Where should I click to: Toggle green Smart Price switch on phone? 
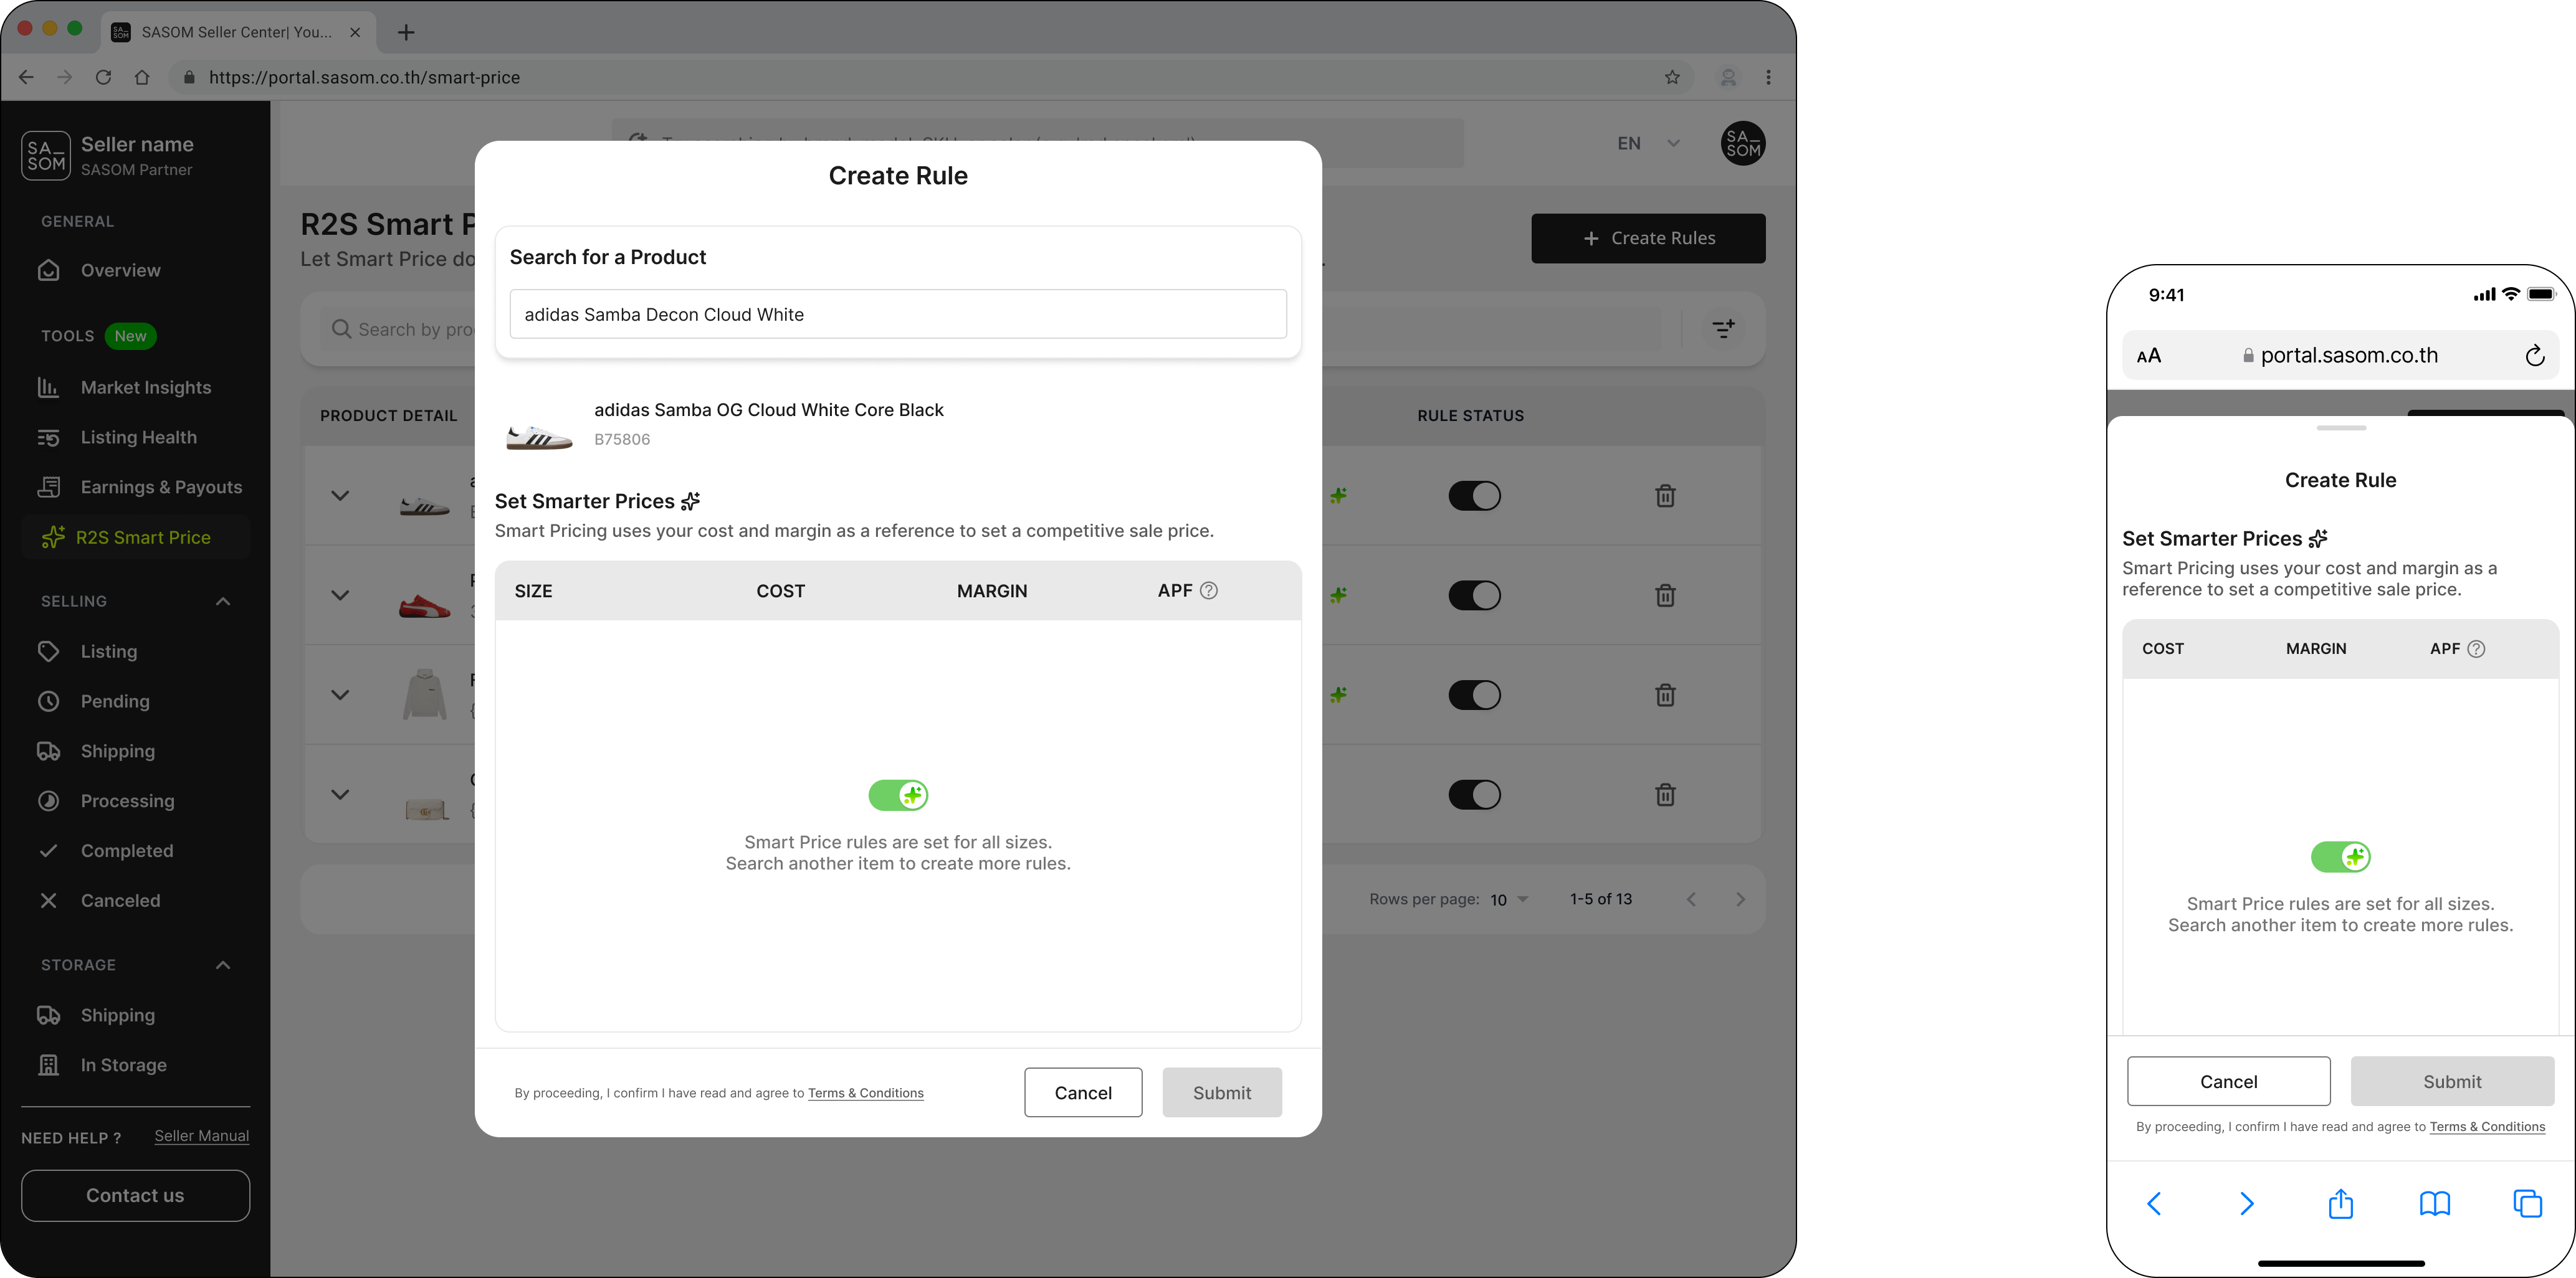coord(2340,856)
